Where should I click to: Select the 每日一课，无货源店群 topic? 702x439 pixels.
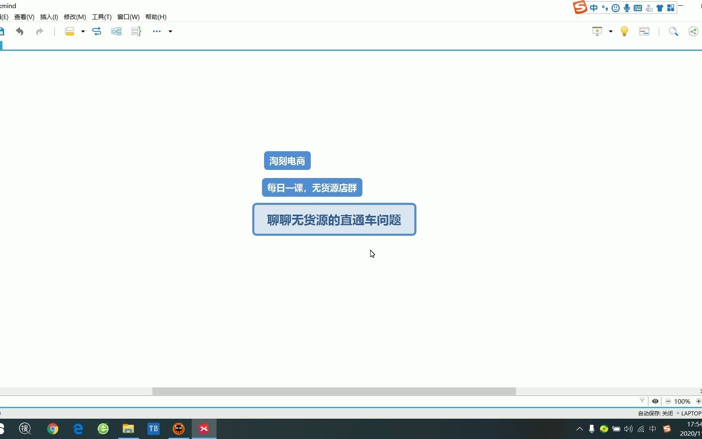point(312,187)
